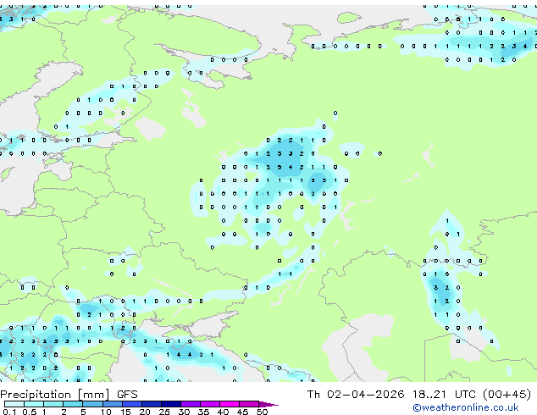Click the 10–15 mm legend swatch
The height and width of the screenshot is (415, 537).
(113, 404)
